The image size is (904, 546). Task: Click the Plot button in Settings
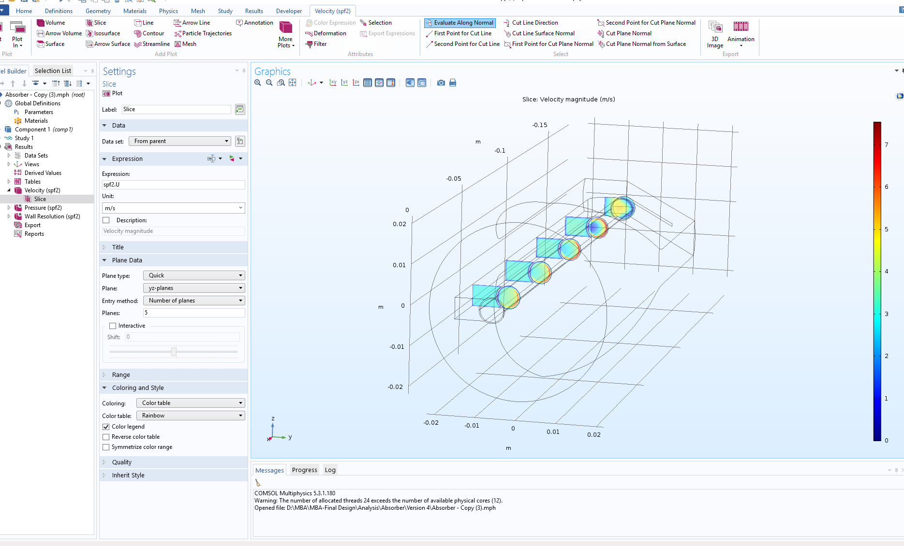tap(113, 93)
